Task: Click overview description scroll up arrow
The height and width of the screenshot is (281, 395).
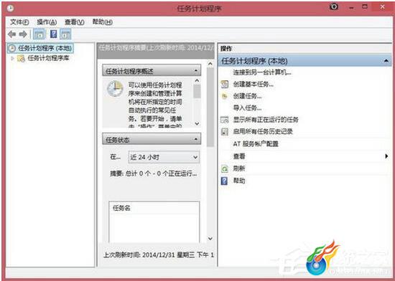Action: [197, 81]
